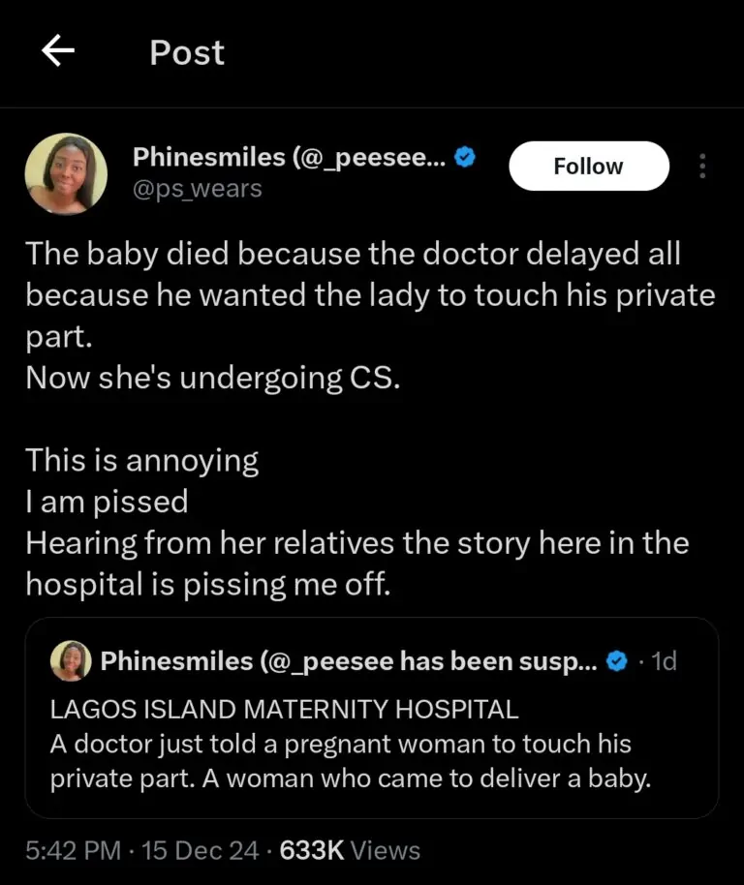Click the 15 Dec 24 date
The image size is (744, 885).
click(201, 851)
